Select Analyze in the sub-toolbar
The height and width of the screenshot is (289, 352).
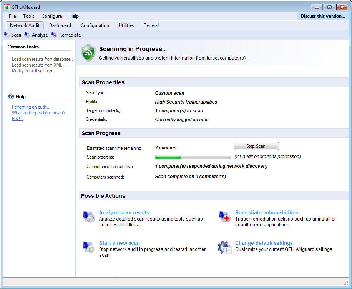[x=40, y=35]
